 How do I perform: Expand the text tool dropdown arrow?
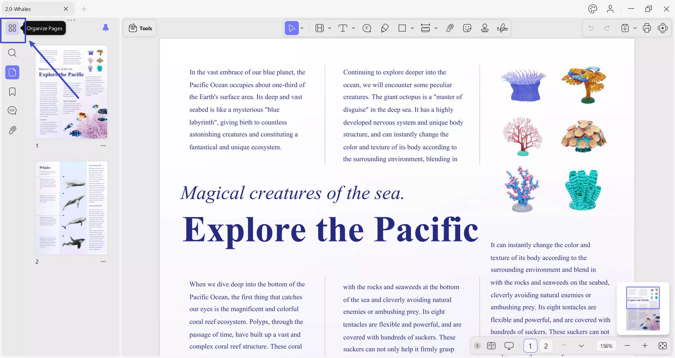click(353, 28)
